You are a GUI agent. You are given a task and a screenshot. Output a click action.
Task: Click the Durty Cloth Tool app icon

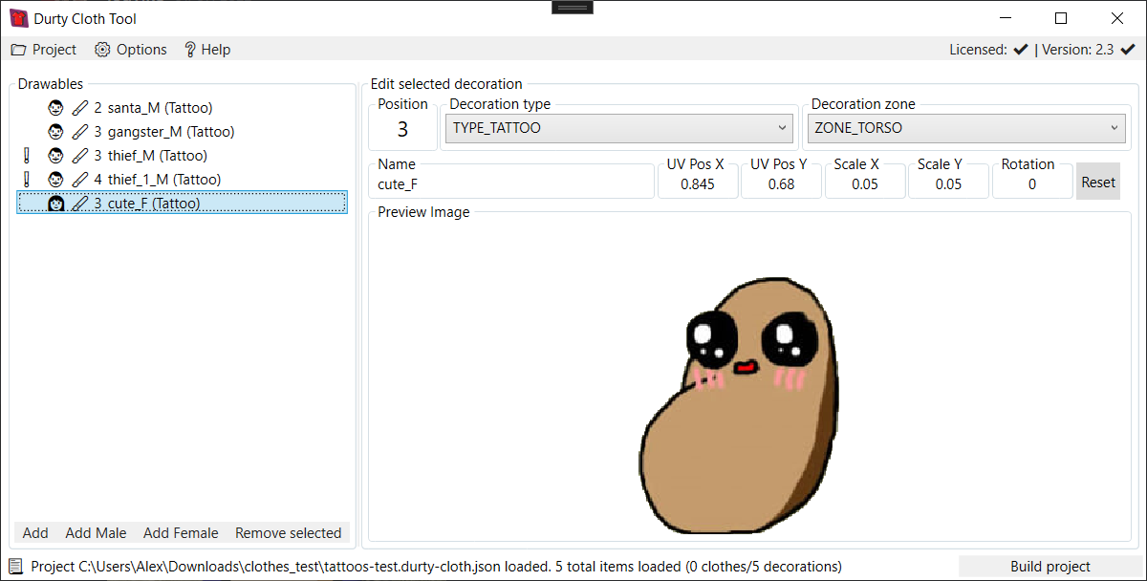[18, 18]
